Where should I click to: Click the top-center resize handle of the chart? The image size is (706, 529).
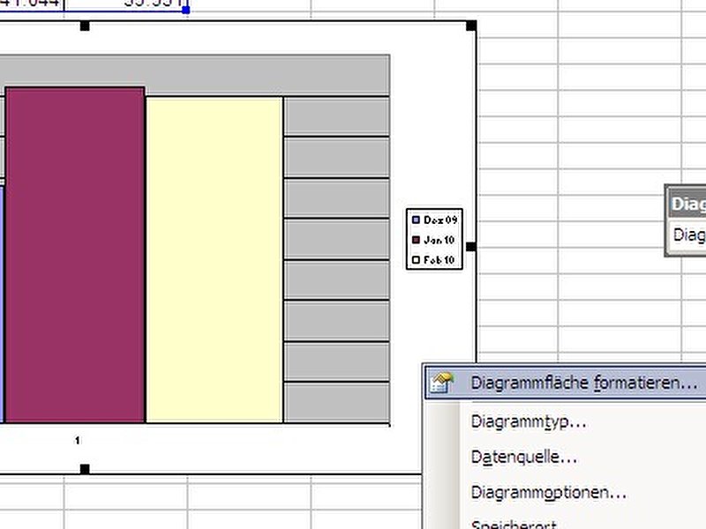click(86, 26)
